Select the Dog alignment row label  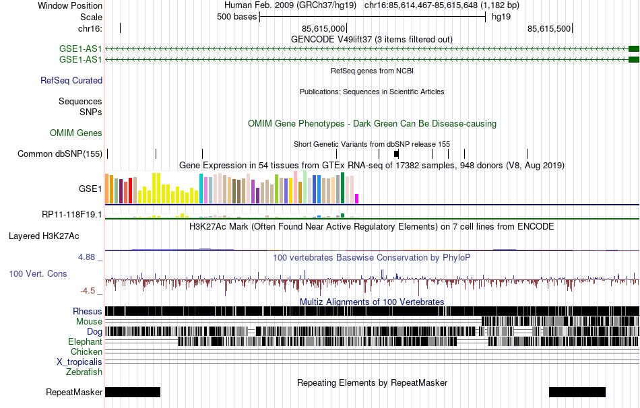(x=94, y=332)
